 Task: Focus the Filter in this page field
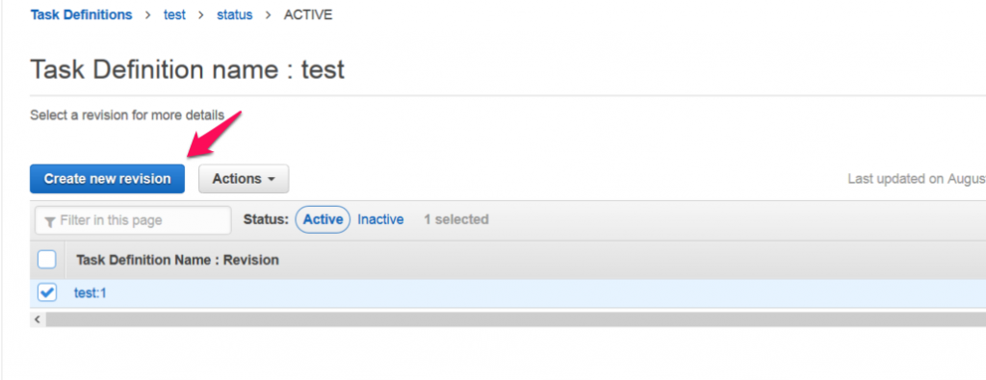click(x=133, y=220)
